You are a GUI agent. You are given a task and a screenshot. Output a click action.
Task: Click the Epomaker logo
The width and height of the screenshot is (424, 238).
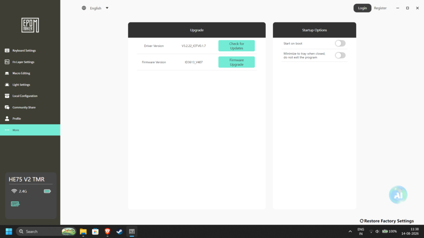pos(30,25)
